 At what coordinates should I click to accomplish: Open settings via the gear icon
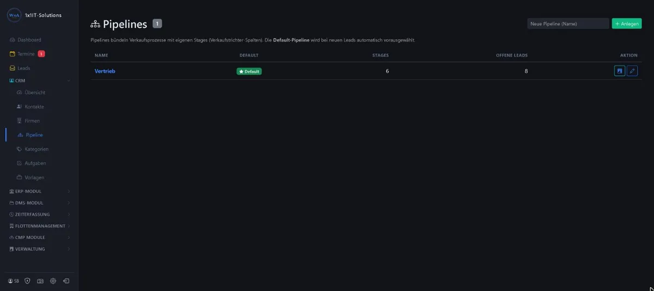pyautogui.click(x=53, y=281)
